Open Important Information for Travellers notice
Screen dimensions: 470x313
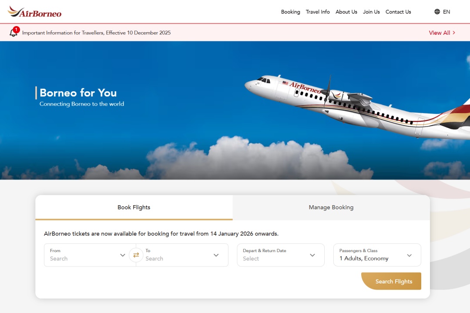tap(96, 33)
